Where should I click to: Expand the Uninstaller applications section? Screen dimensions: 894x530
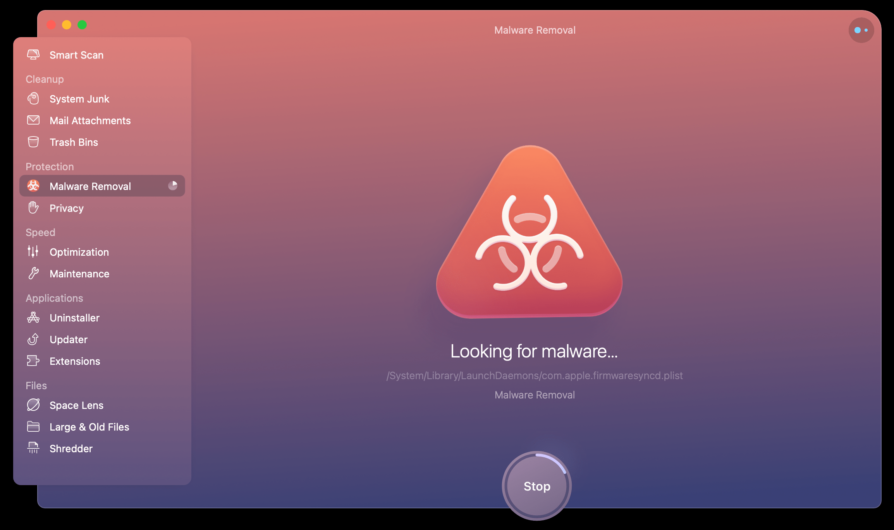coord(74,317)
